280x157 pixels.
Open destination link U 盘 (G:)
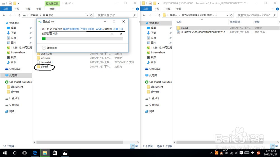(118, 29)
